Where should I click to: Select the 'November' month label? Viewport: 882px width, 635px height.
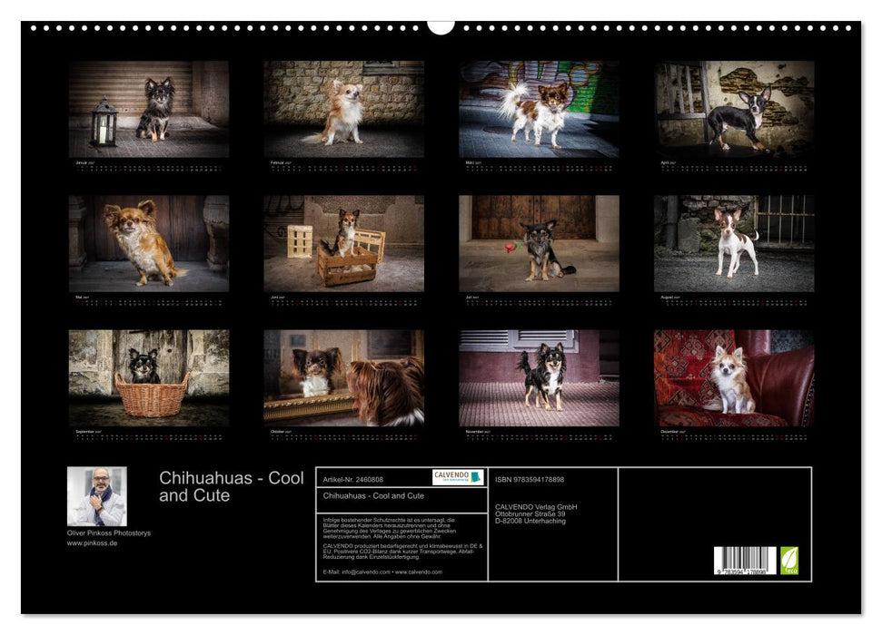475,432
